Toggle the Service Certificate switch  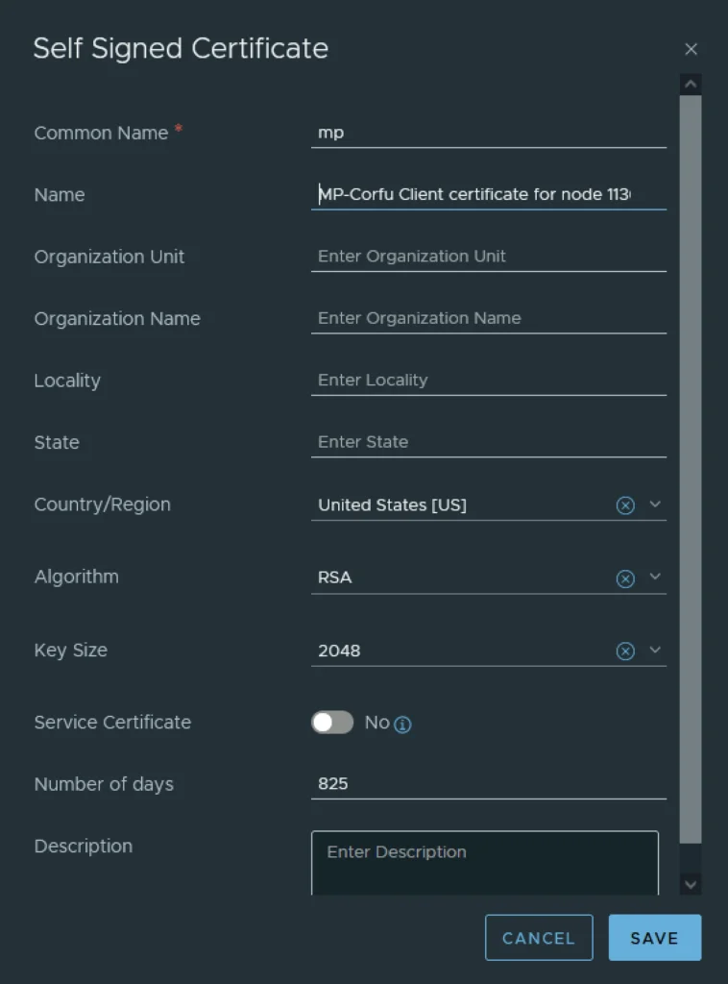point(332,723)
